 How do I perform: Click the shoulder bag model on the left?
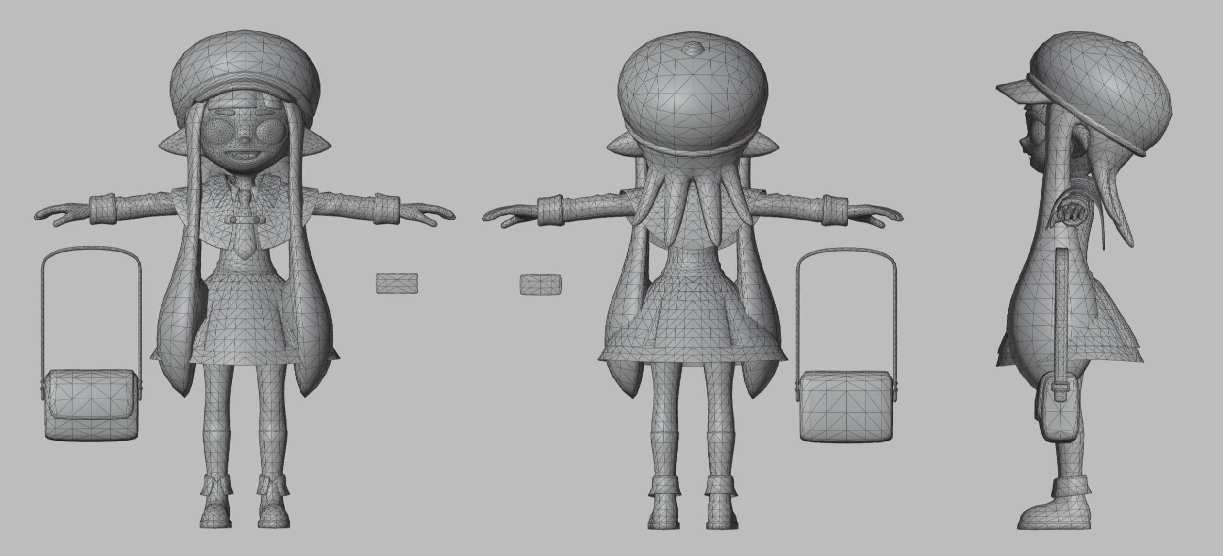pos(91,401)
